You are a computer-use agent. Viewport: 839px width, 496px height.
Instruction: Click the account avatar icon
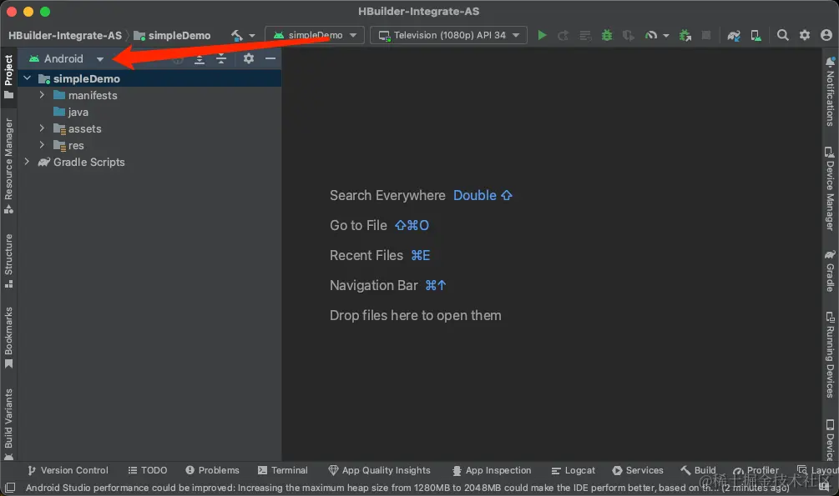826,35
